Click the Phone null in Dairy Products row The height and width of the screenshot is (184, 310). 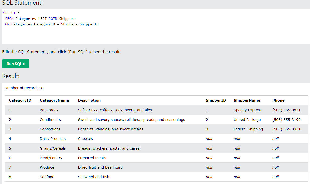[x=276, y=139]
